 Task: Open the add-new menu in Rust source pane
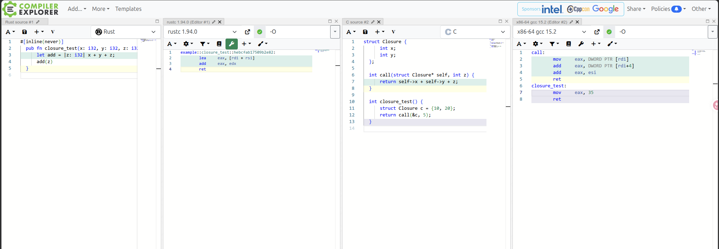coord(39,32)
